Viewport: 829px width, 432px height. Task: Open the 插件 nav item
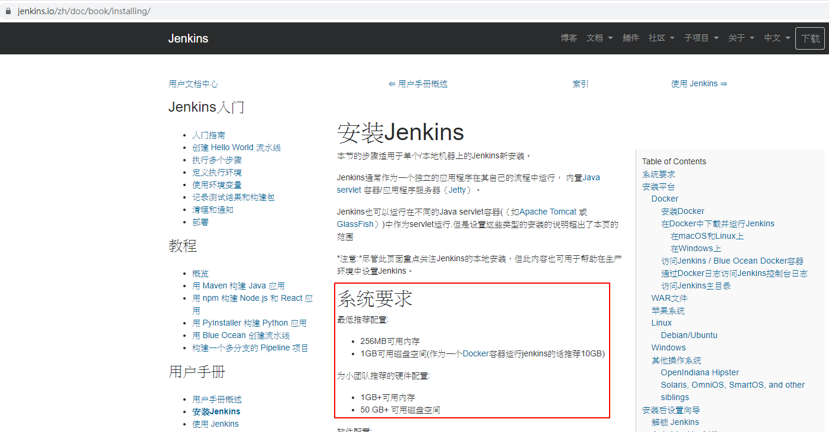(x=631, y=38)
